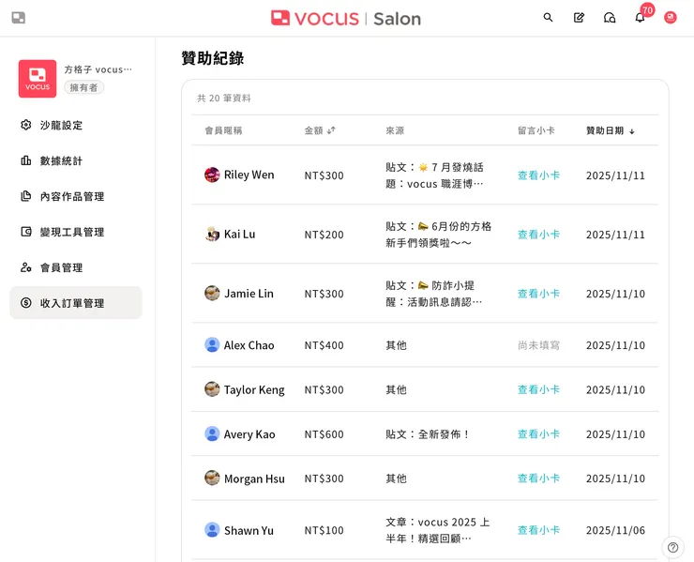This screenshot has width=694, height=562.
Task: Open notifications bell with 70 badge
Action: tap(640, 18)
